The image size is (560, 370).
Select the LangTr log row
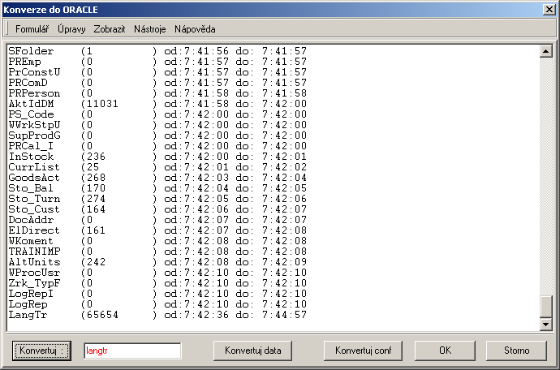(157, 315)
